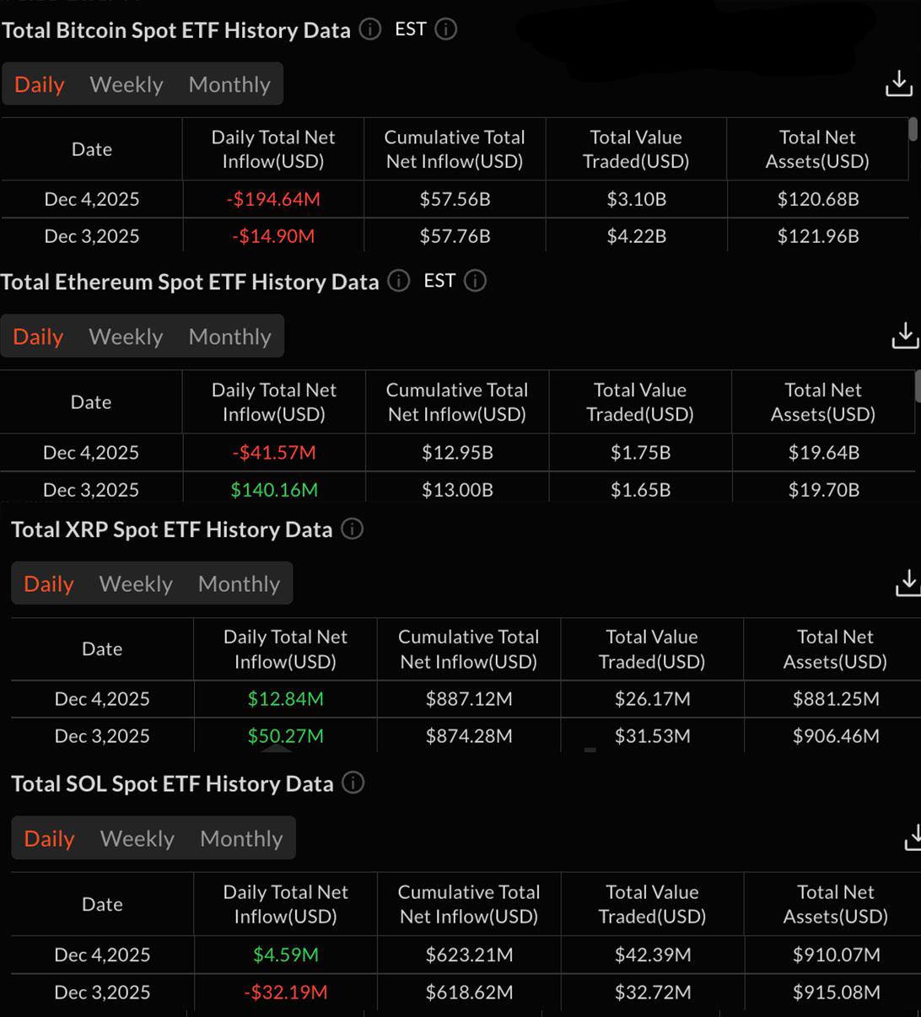Show Weekly view for SOL ETF data

[137, 838]
